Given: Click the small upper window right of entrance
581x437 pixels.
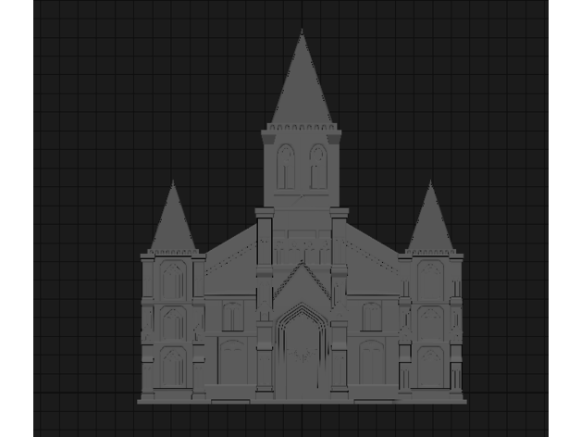Looking at the screenshot, I should click(x=371, y=316).
